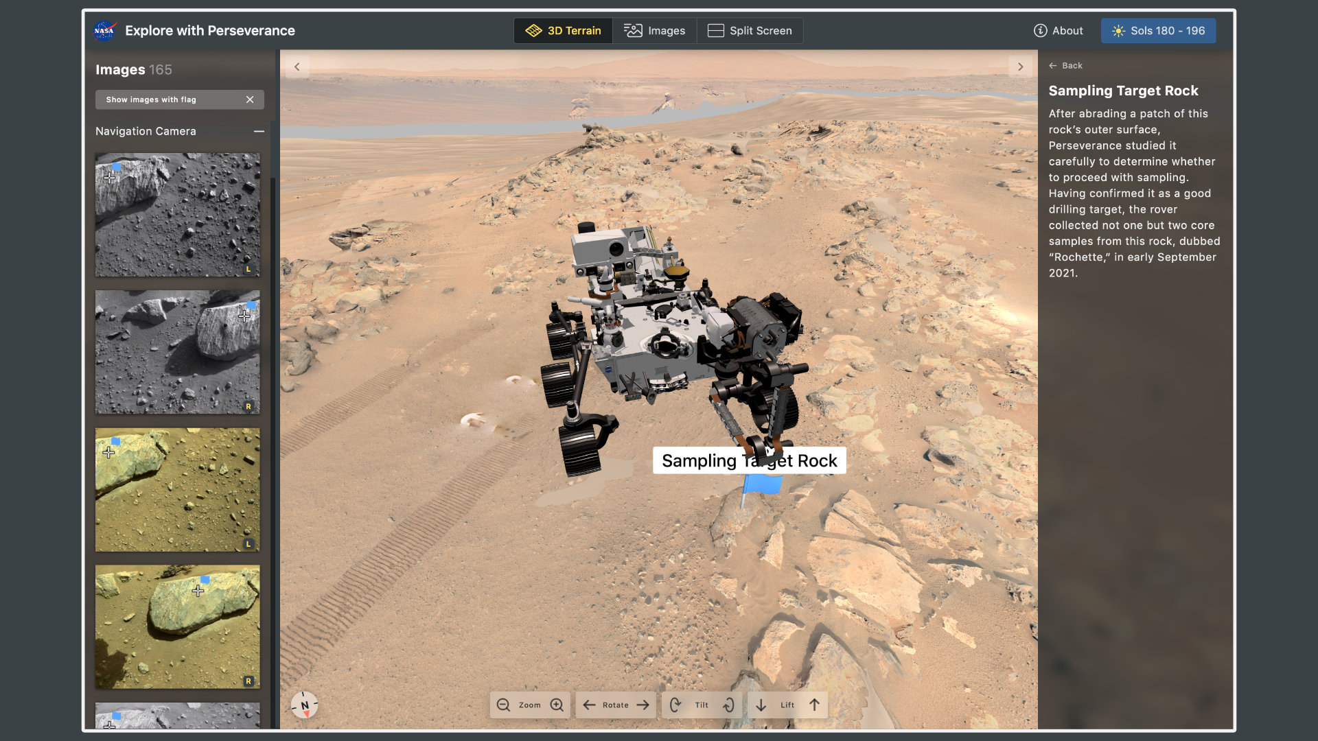Collapse the Navigation Camera section
Screen dimensions: 1318x741
coord(259,131)
